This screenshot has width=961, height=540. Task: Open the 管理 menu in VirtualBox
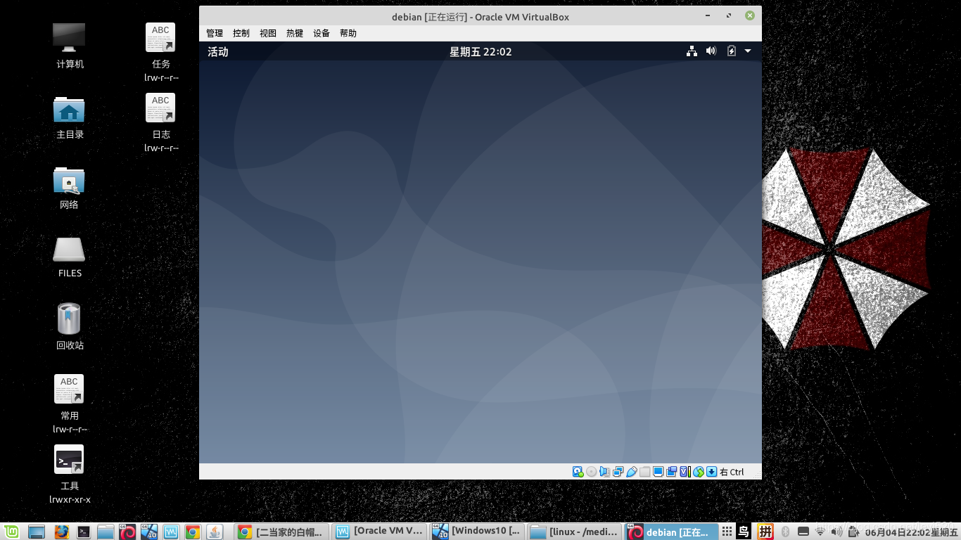click(x=215, y=33)
